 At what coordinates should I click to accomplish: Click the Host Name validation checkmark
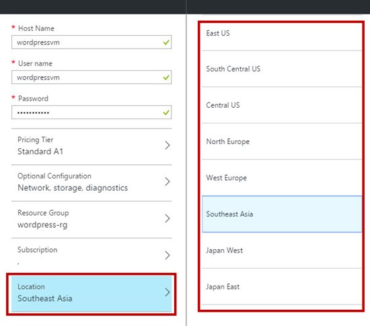[166, 42]
